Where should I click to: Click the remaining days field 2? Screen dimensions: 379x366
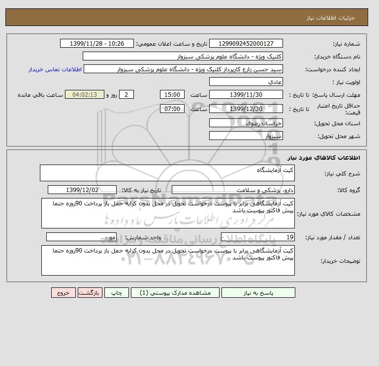click(126, 95)
